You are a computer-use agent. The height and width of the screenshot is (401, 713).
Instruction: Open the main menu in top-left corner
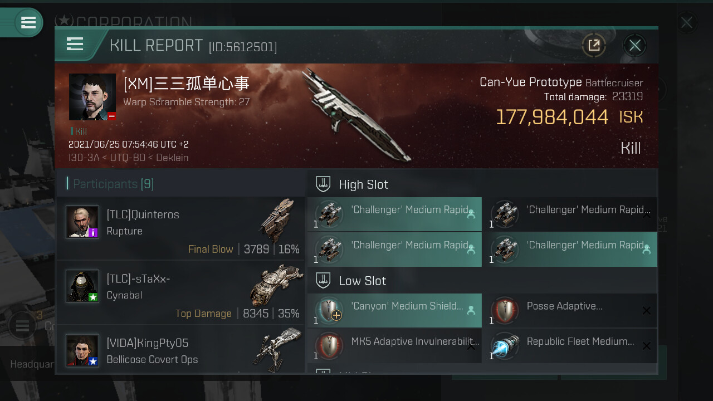(28, 23)
